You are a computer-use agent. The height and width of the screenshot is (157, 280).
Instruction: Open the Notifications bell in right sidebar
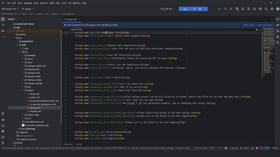[278, 19]
